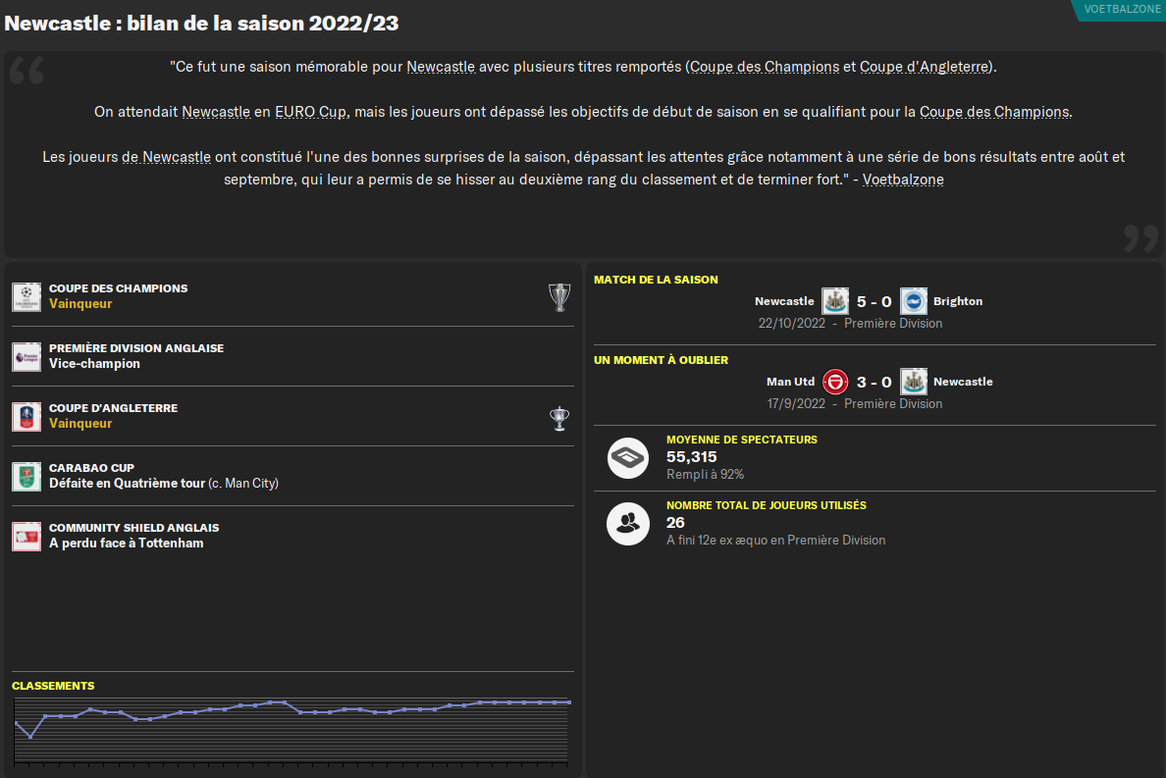
Task: Open the Coupe des Champions link in first sentence
Action: (x=765, y=67)
